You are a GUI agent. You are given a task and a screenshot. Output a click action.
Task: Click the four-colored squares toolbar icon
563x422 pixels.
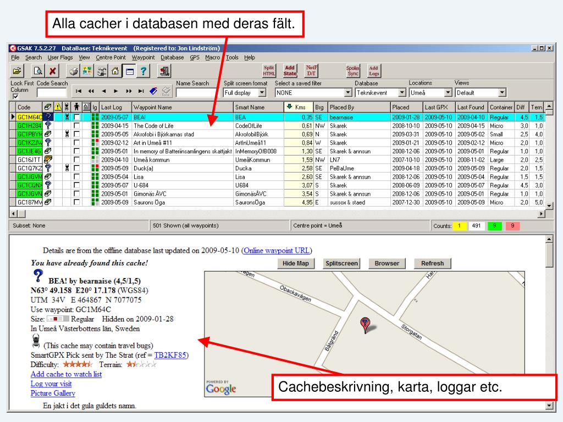pos(87,71)
